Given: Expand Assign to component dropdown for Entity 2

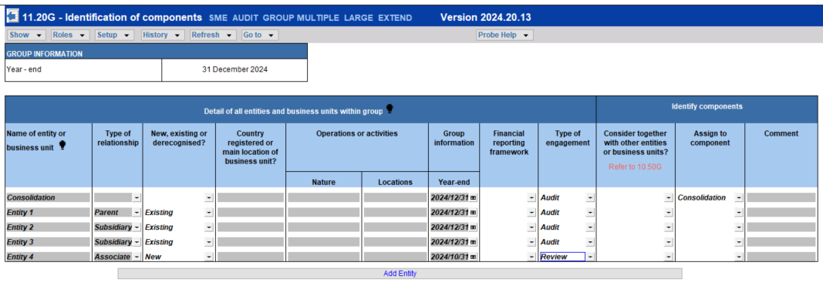Looking at the screenshot, I should click(739, 227).
